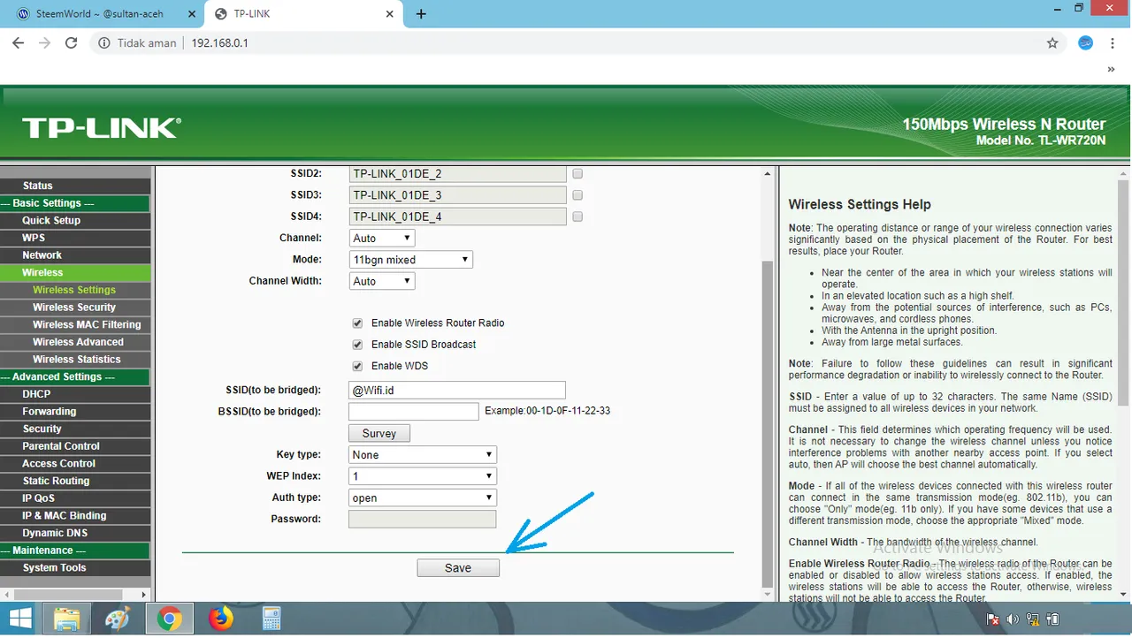Viewport: 1132px width, 638px height.
Task: Open Static Routing menu item
Action: (x=75, y=481)
